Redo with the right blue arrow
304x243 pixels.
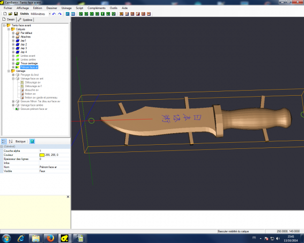(60, 14)
